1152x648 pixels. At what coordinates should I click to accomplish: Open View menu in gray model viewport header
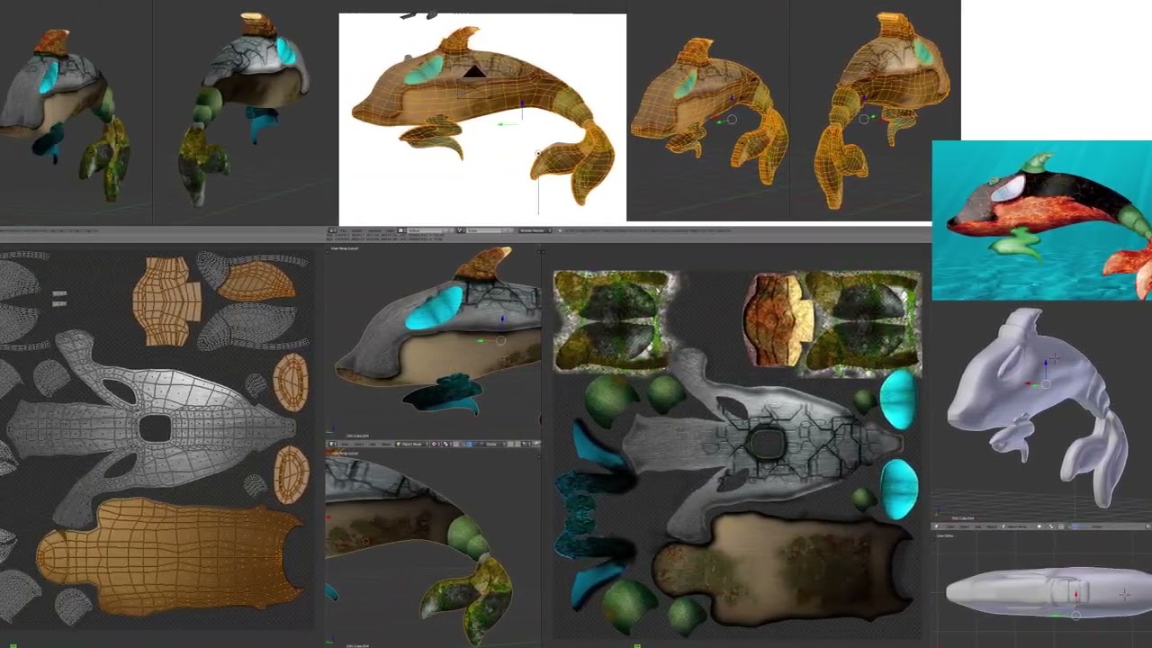click(x=950, y=526)
